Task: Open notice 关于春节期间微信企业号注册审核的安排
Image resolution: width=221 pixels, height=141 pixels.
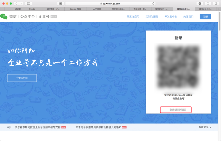Action: click(x=38, y=127)
